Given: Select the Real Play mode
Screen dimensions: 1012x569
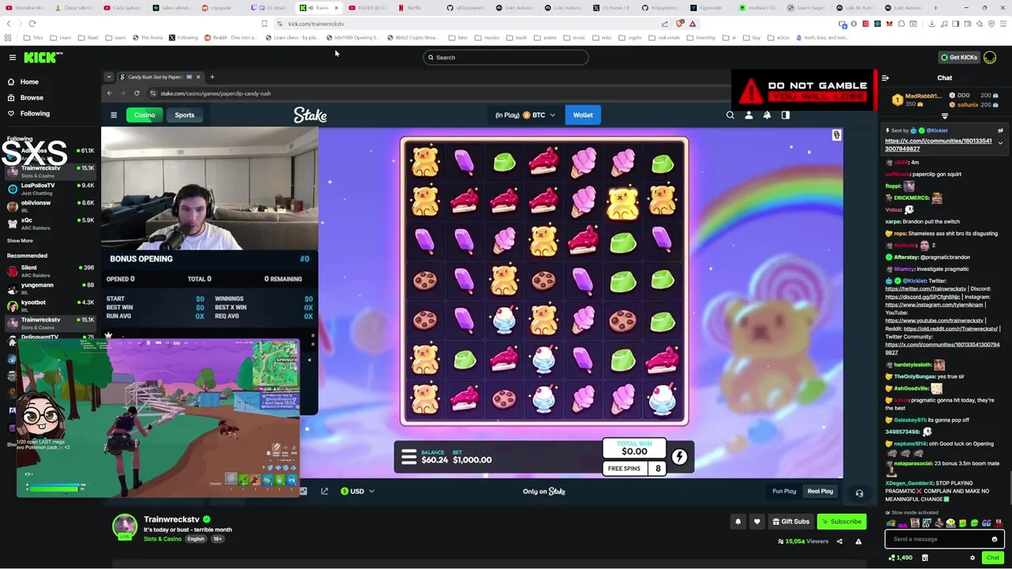Looking at the screenshot, I should pyautogui.click(x=820, y=492).
